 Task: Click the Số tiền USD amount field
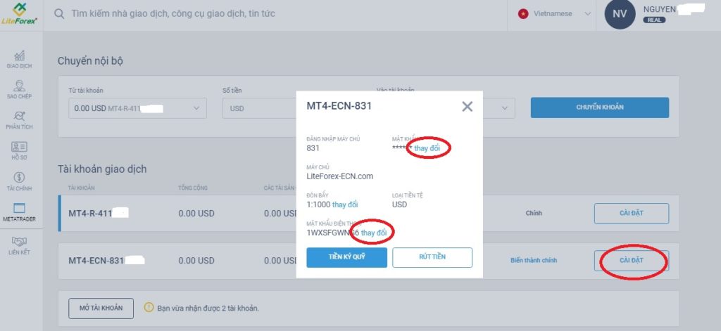tap(260, 108)
